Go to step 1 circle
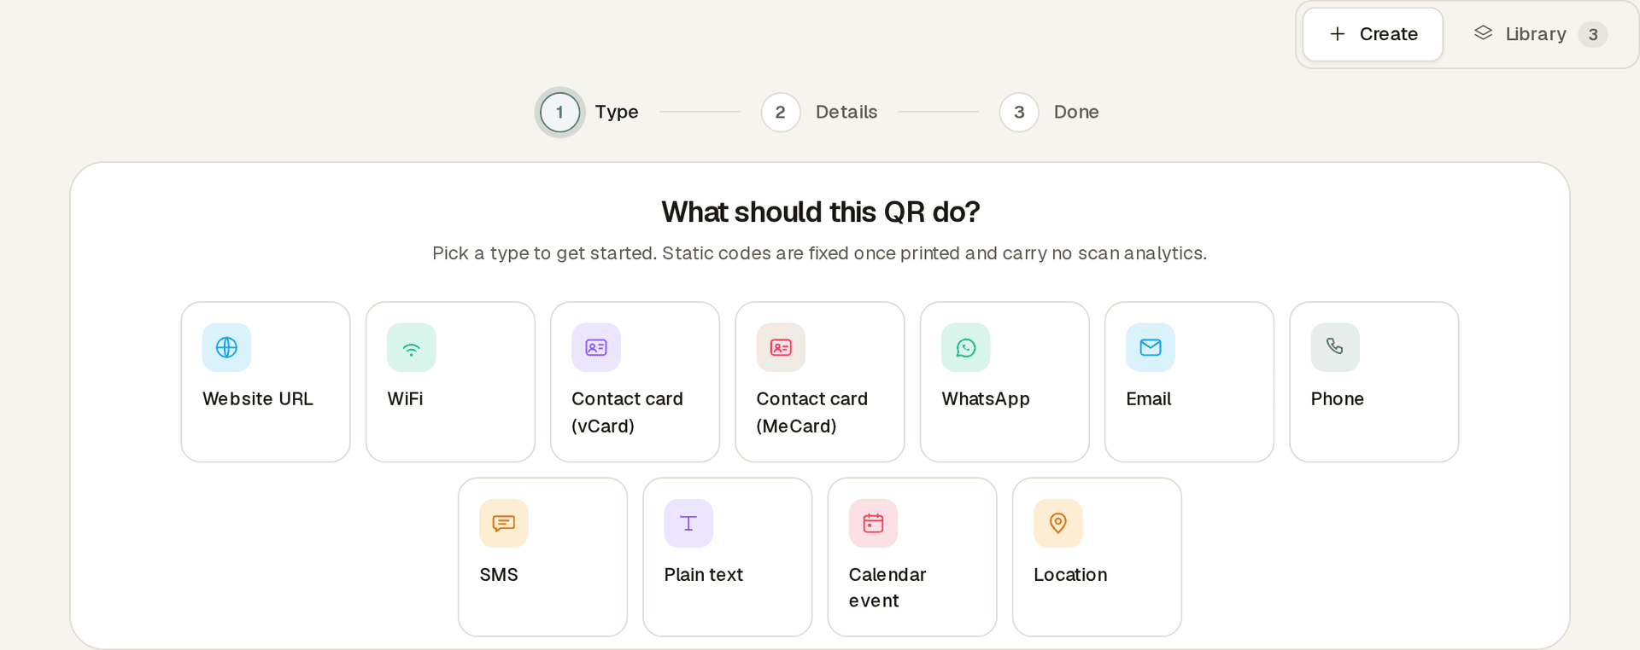 click(x=559, y=112)
